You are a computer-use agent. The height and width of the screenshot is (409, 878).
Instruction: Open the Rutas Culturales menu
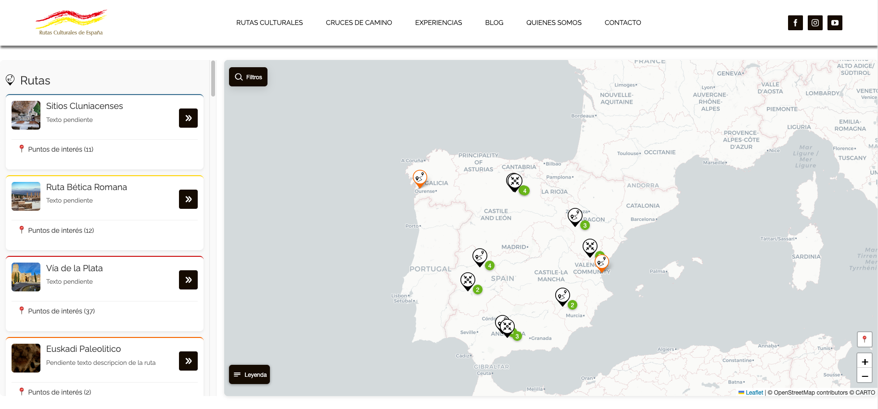point(269,23)
